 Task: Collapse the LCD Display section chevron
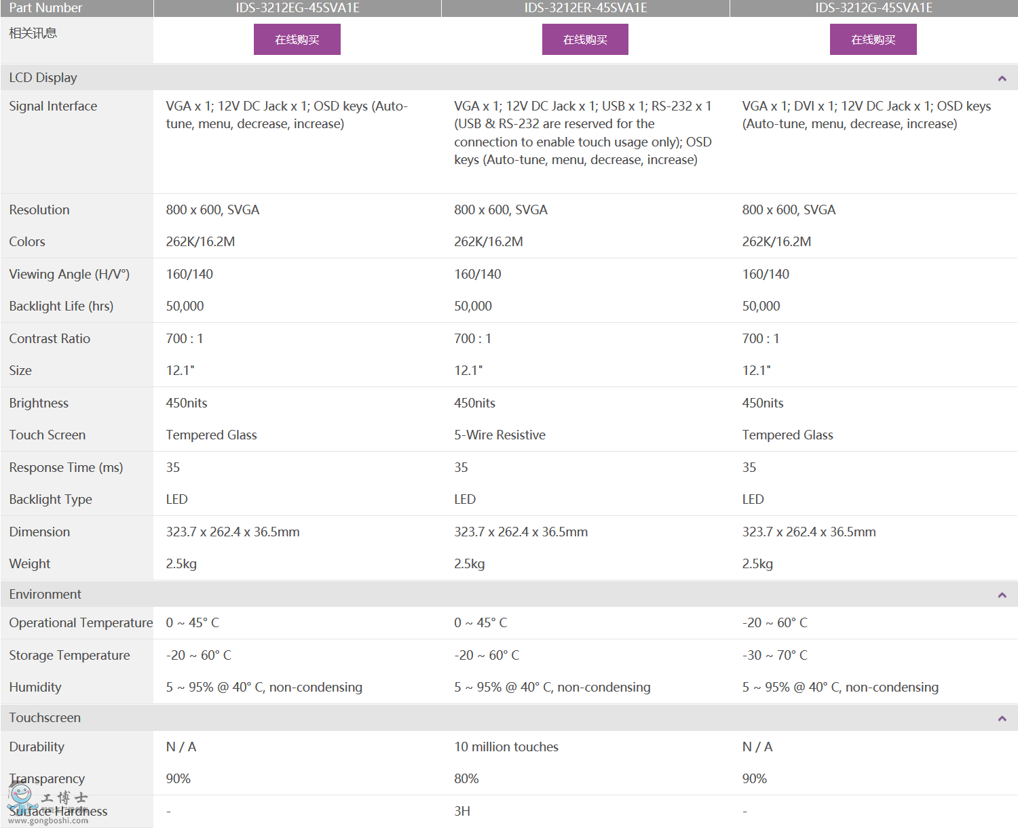coord(1002,79)
